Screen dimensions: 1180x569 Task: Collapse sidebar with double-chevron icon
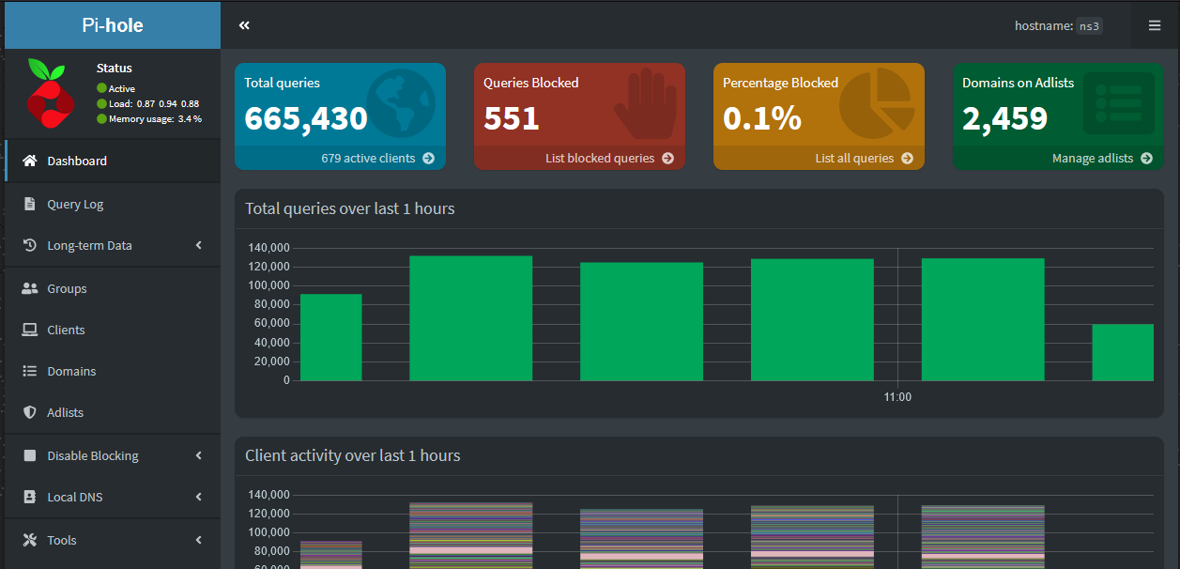point(244,25)
